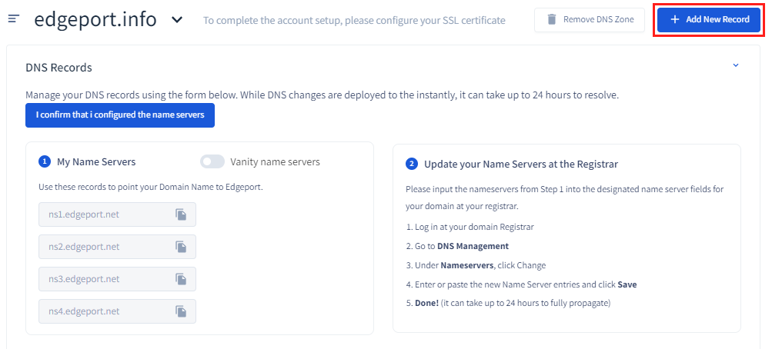
Task: Click the Remove DNS Zone button text
Action: pos(598,19)
